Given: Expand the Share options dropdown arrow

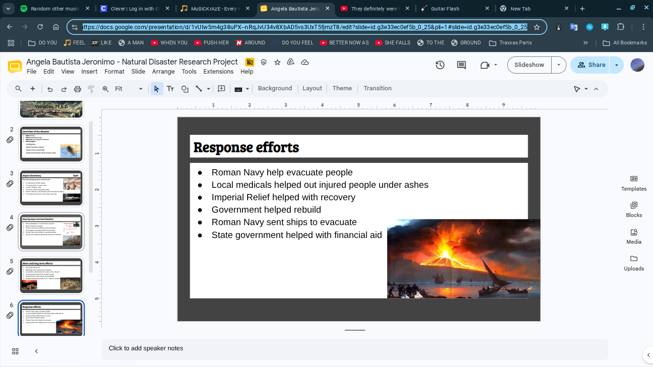Looking at the screenshot, I should point(617,65).
